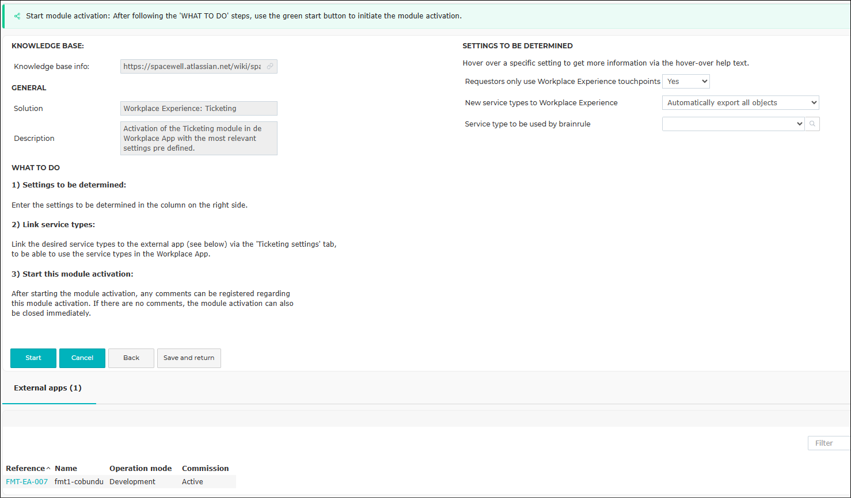Screen dimensions: 851x498
Task: Click the Service type to be used by brainrule label
Action: pyautogui.click(x=527, y=124)
